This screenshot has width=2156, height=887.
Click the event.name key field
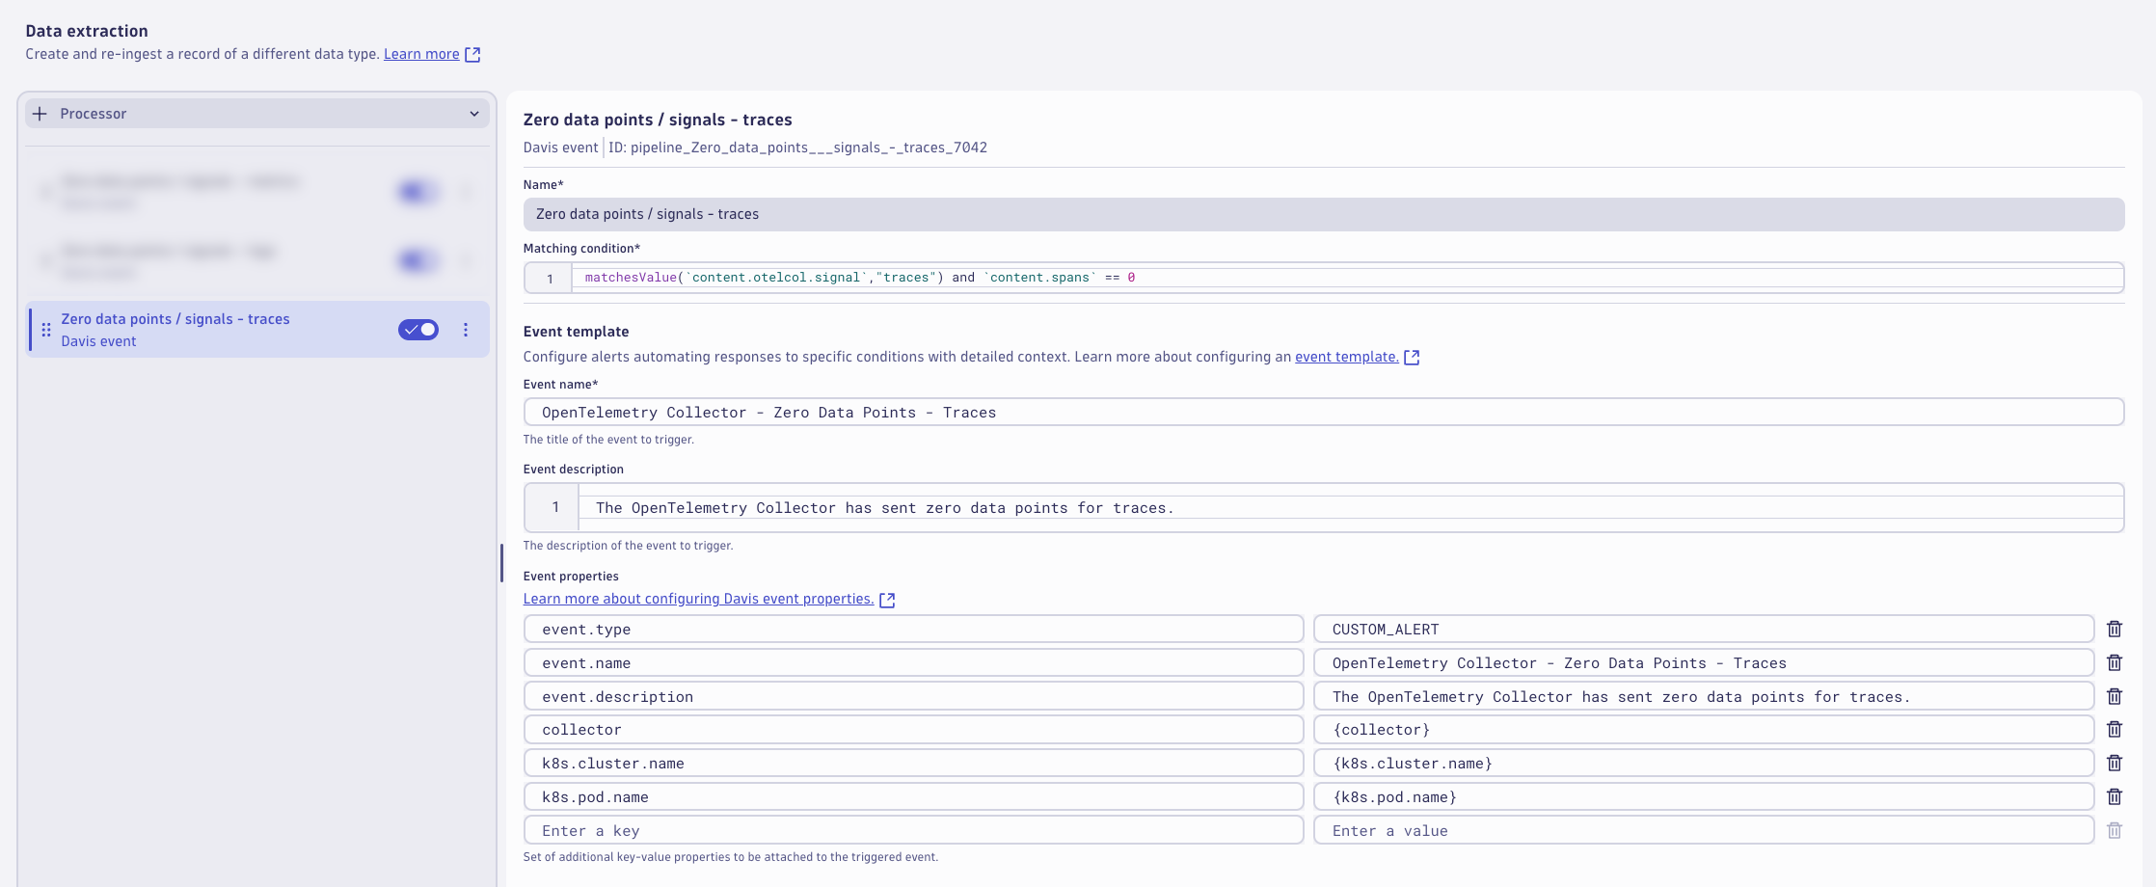pos(913,662)
